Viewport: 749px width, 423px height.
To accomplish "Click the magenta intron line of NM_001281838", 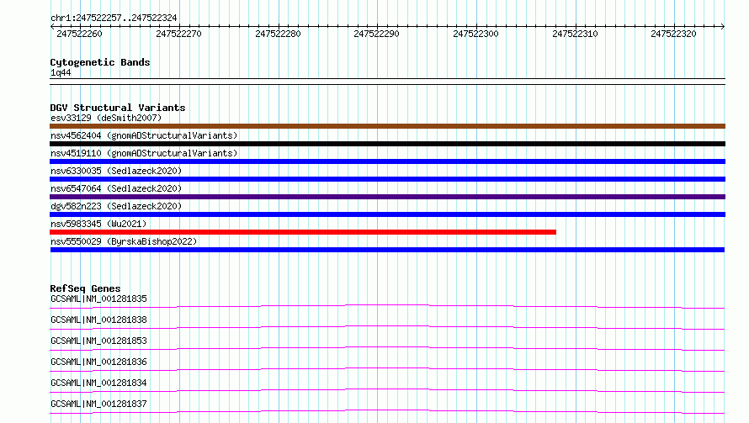I will 387,326.
